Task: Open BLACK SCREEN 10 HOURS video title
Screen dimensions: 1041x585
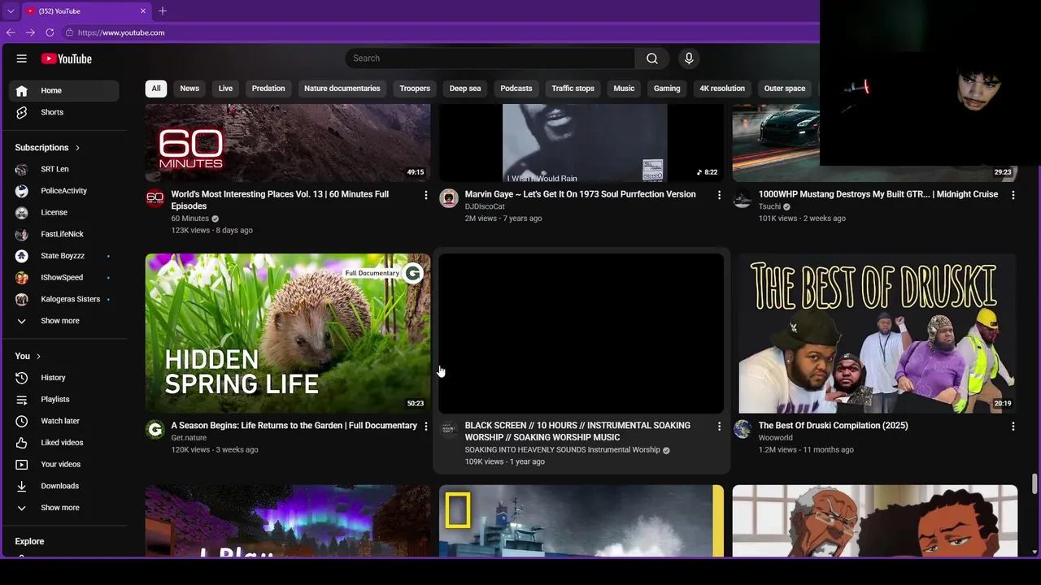Action: tap(577, 431)
